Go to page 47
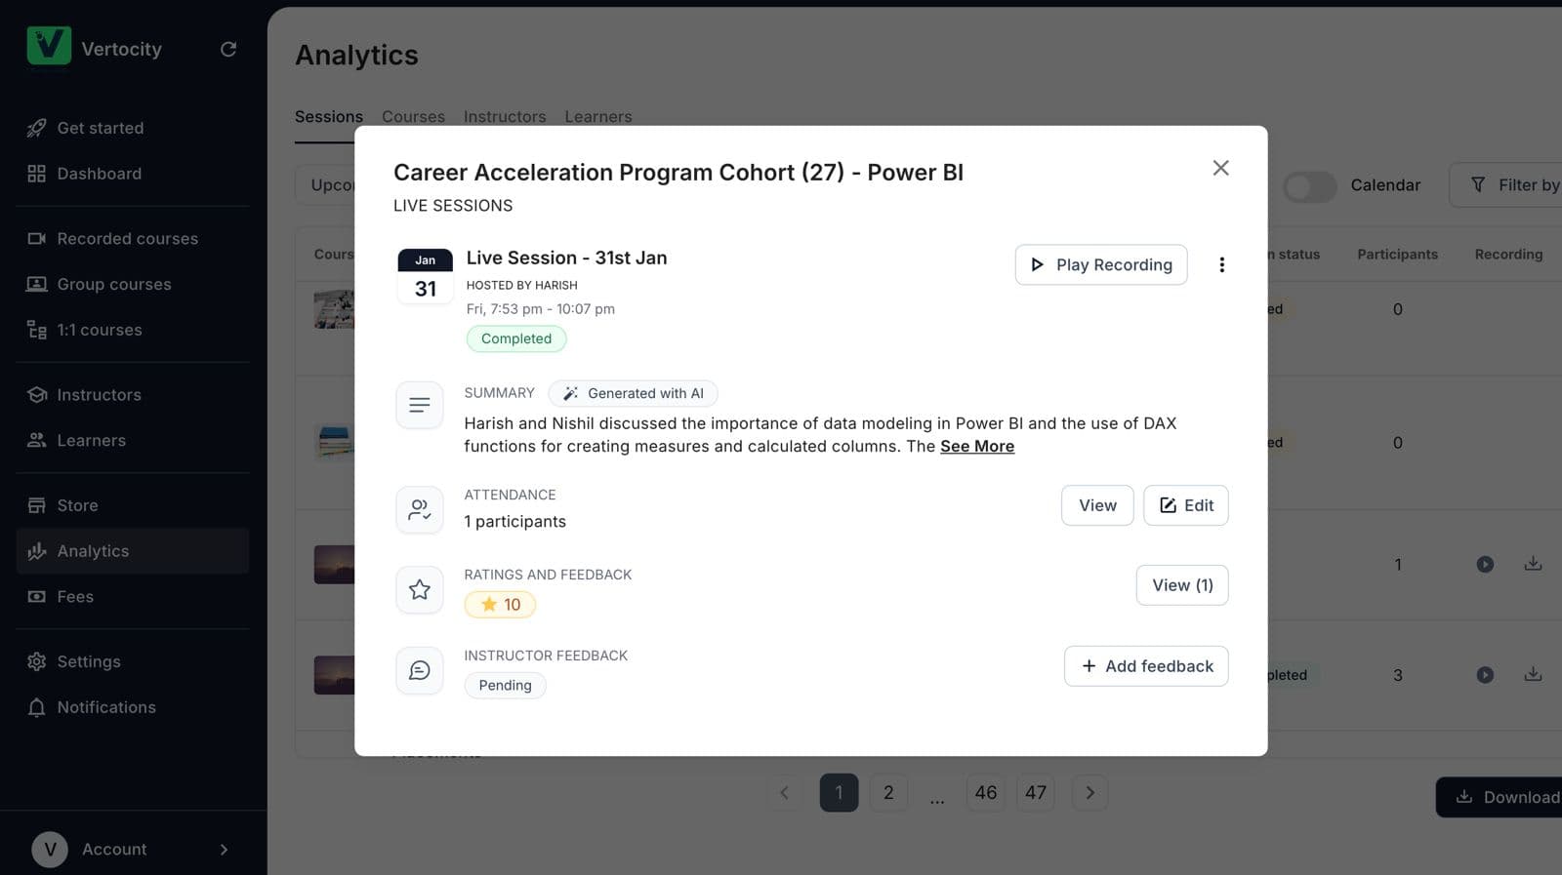The image size is (1562, 875). point(1036,793)
